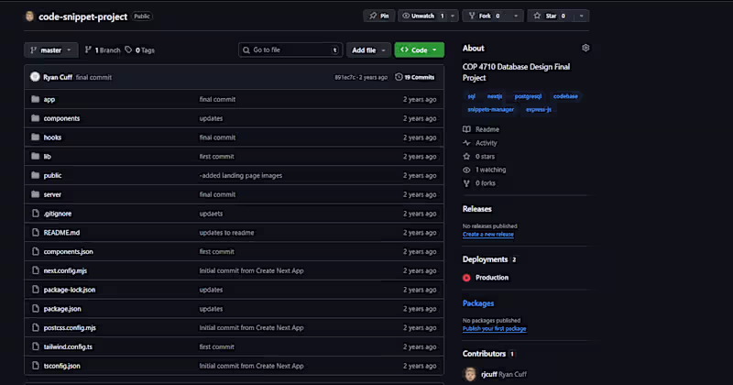
Task: Click the red Production deployment status icon
Action: [466, 278]
